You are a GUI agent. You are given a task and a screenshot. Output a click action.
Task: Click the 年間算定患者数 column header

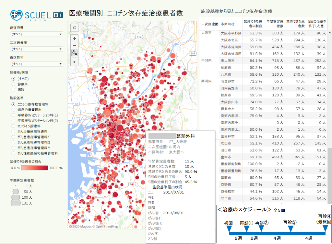(x=274, y=24)
